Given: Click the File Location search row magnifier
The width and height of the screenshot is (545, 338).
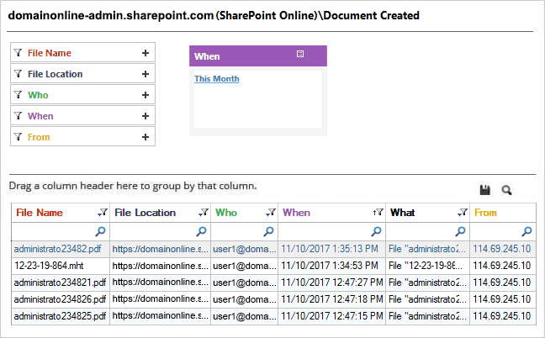Looking at the screenshot, I should [x=201, y=231].
